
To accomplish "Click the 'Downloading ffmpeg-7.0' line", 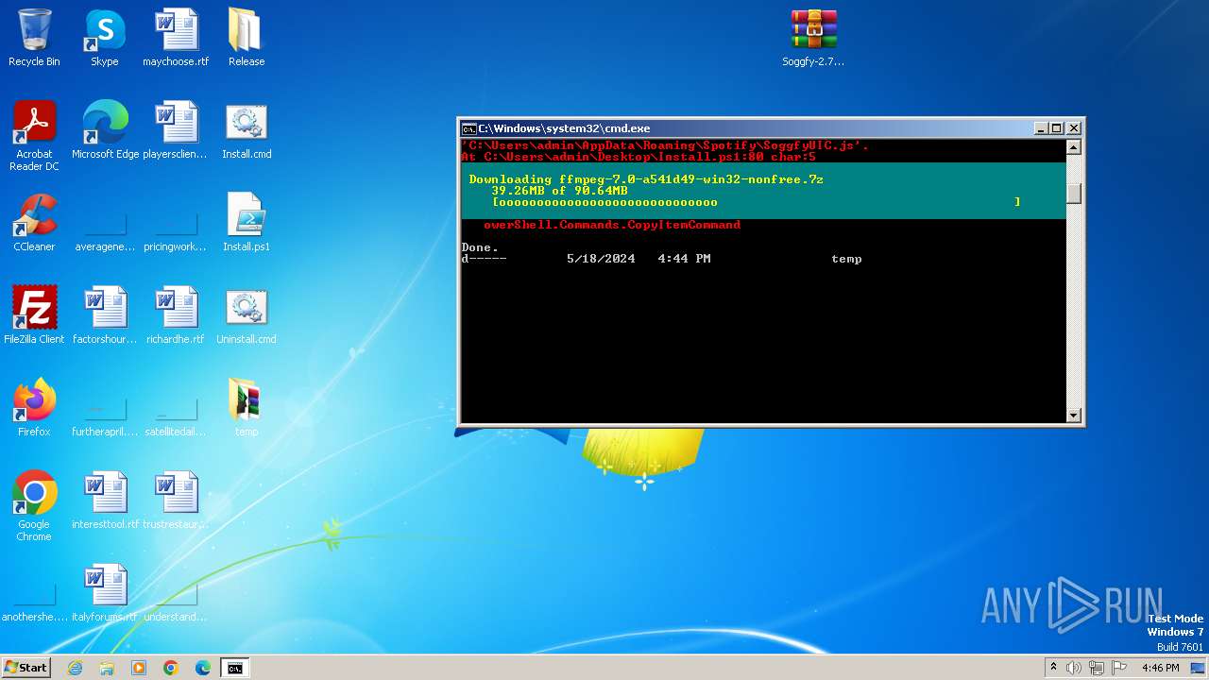I will click(646, 179).
